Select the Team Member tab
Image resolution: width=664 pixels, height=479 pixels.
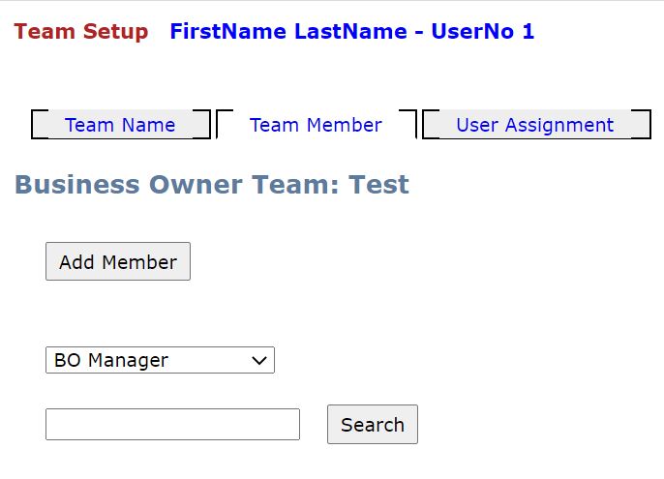pos(316,125)
